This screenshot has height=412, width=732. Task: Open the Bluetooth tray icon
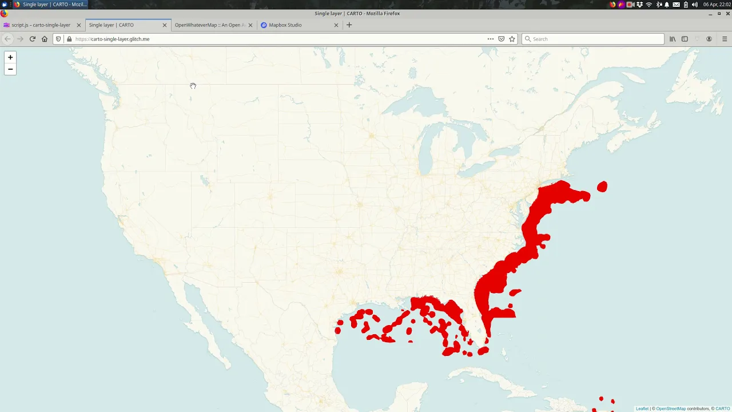coord(659,5)
